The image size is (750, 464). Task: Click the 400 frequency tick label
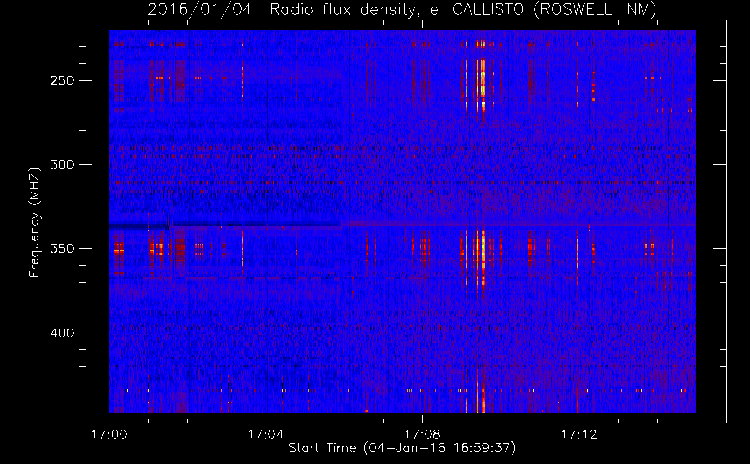[62, 333]
